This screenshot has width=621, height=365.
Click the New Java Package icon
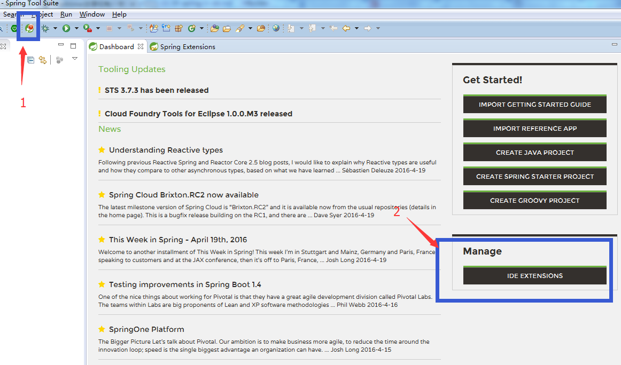pyautogui.click(x=178, y=28)
